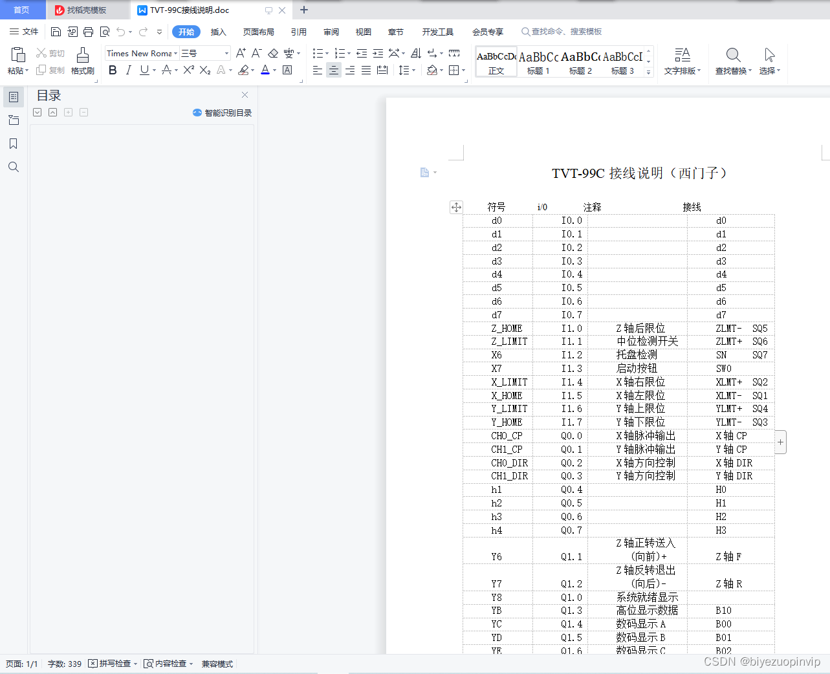Open the 文件 (File) menu

24,32
